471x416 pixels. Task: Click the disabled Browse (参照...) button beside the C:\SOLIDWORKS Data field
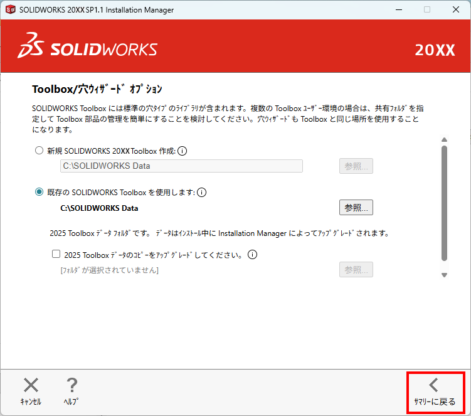tap(356, 166)
